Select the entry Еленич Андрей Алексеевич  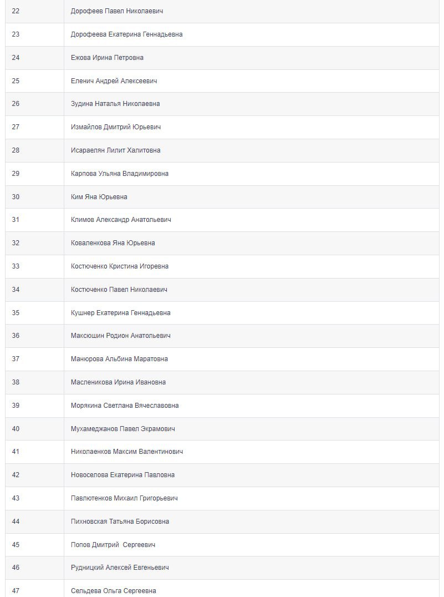click(114, 81)
